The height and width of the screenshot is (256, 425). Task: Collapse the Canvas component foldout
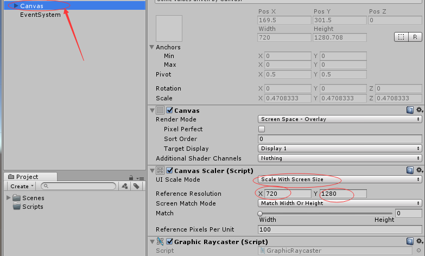(x=152, y=111)
